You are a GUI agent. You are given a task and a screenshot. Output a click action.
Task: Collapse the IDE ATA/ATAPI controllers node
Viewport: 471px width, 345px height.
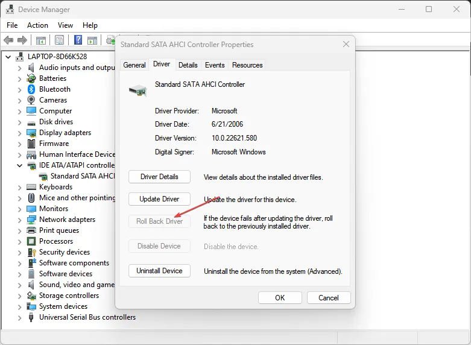(19, 165)
